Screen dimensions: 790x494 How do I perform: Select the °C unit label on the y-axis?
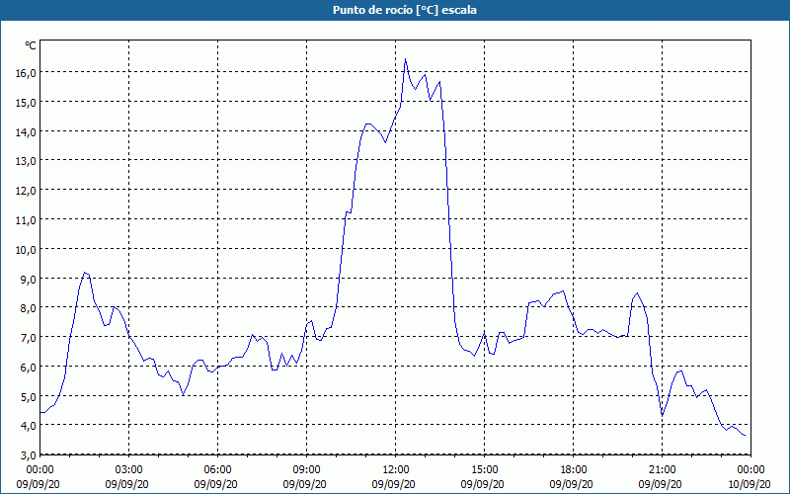[31, 45]
